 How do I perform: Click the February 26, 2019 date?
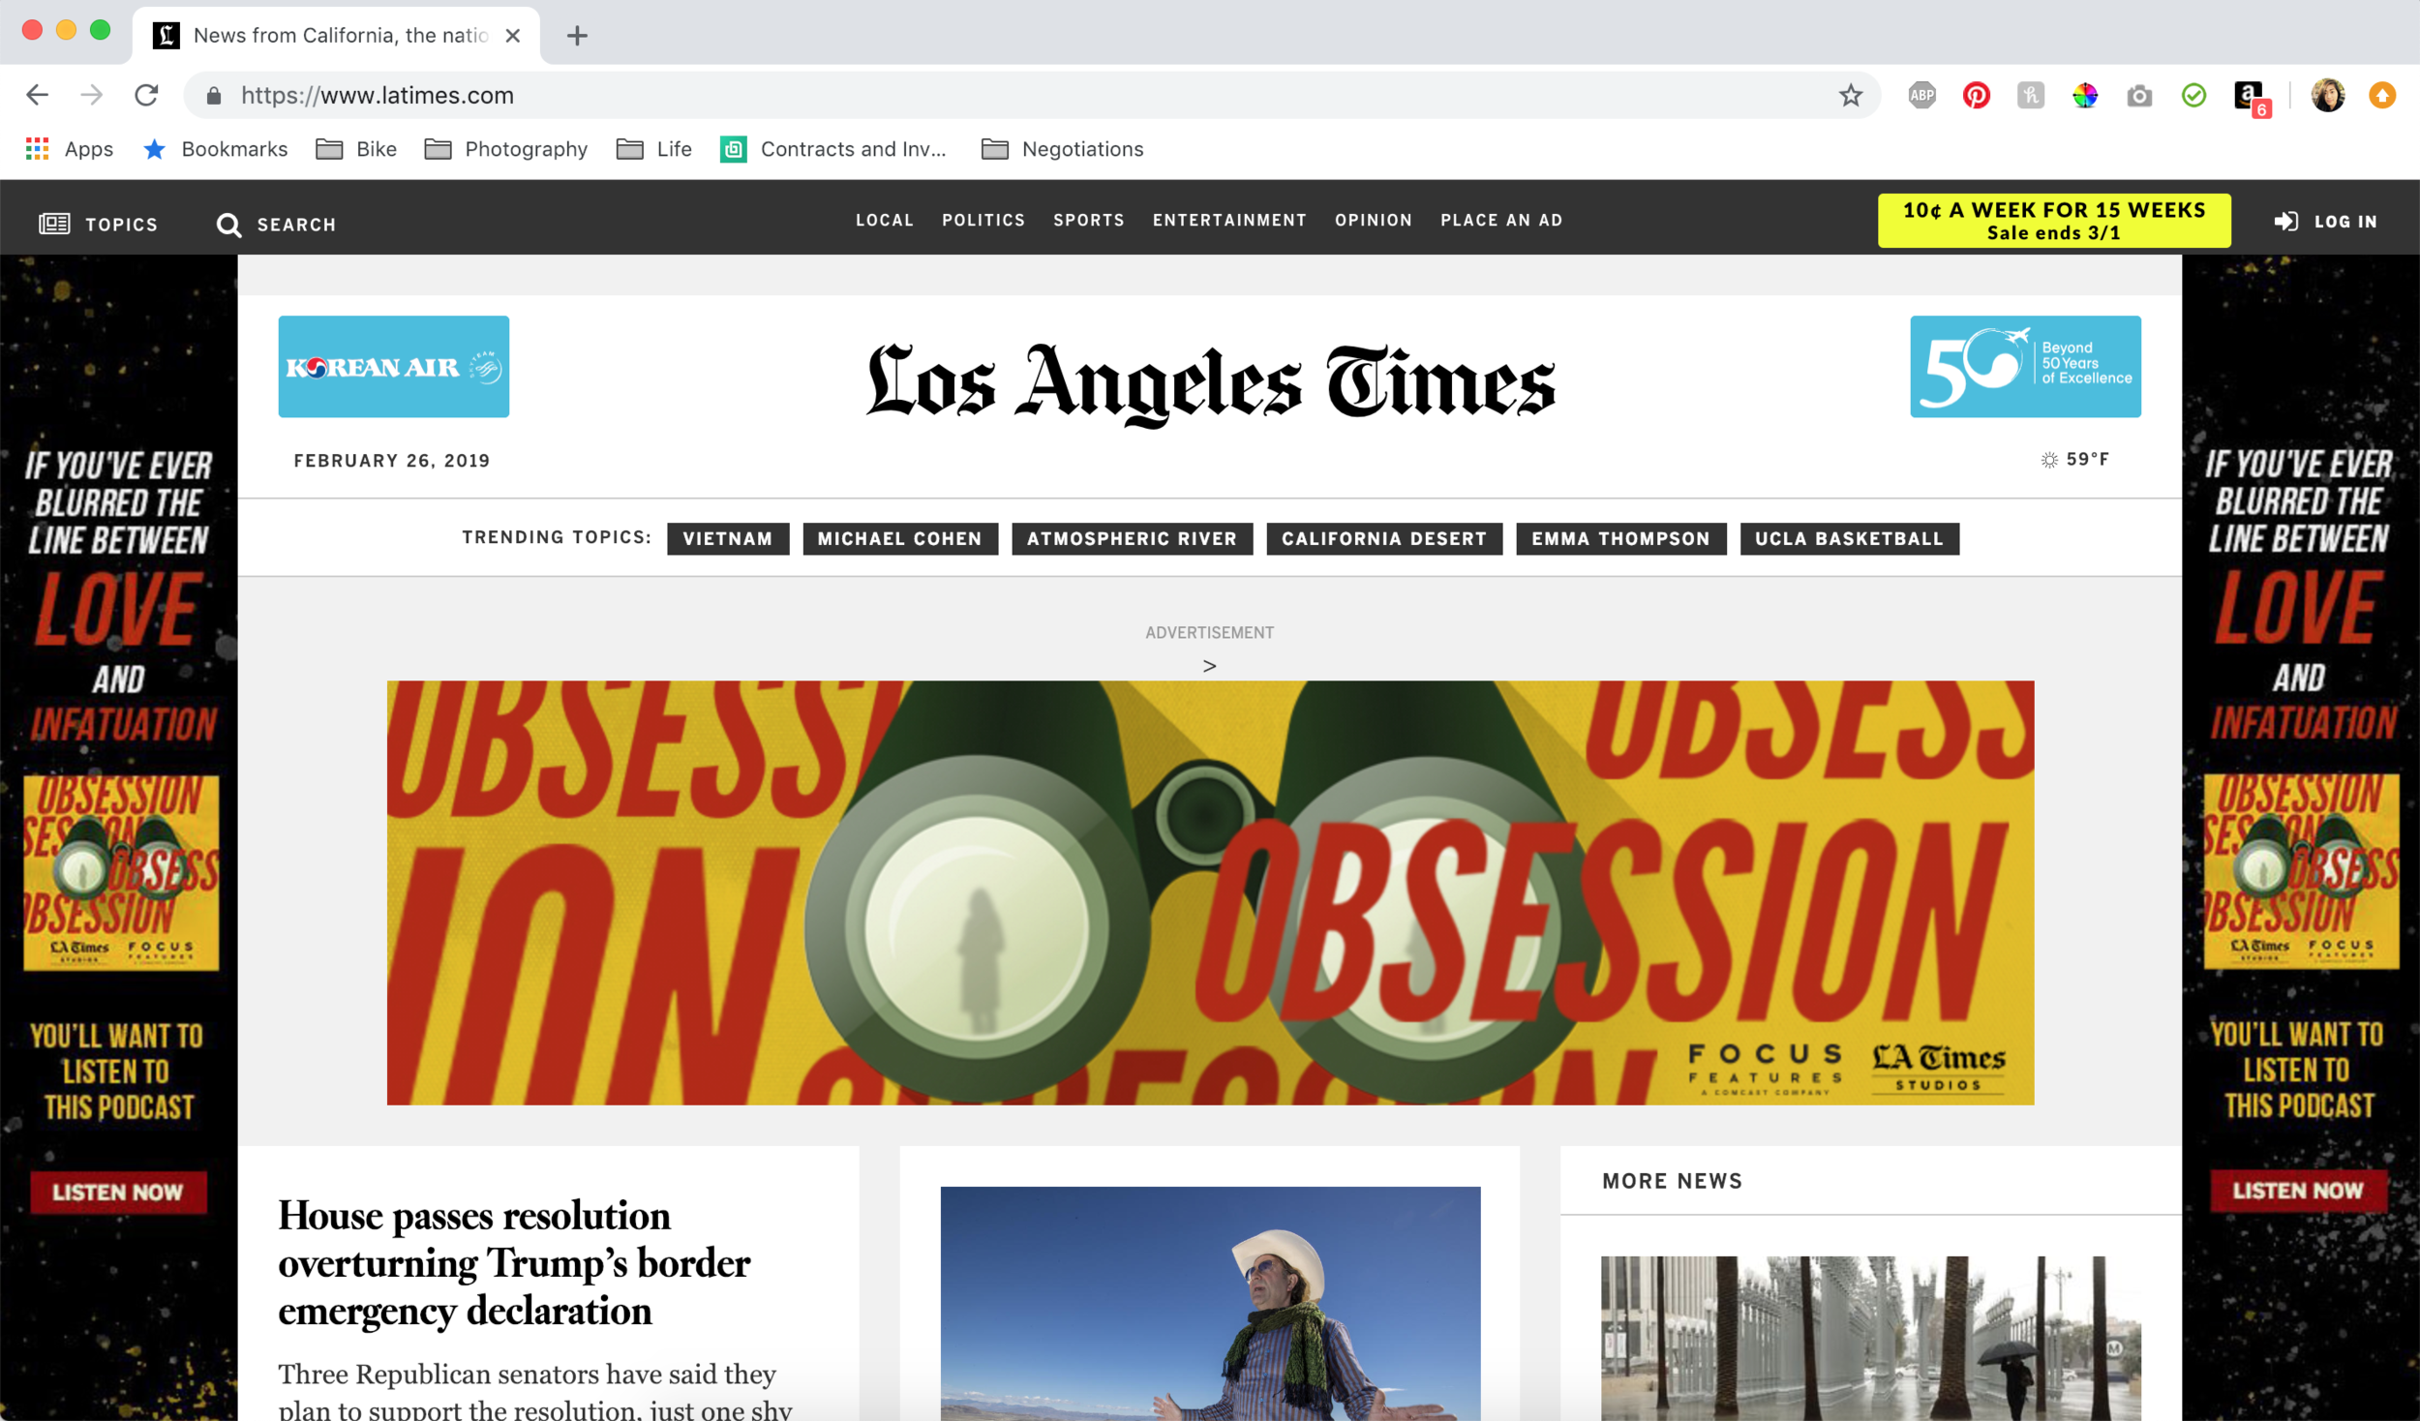392,461
